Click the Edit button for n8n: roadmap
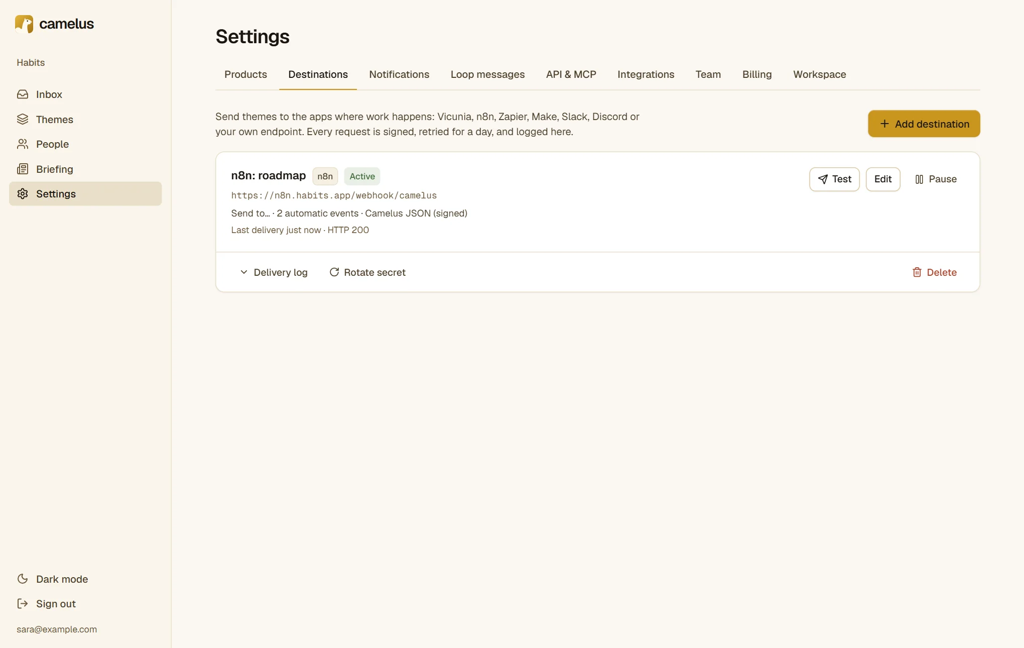The width and height of the screenshot is (1024, 648). click(x=883, y=179)
